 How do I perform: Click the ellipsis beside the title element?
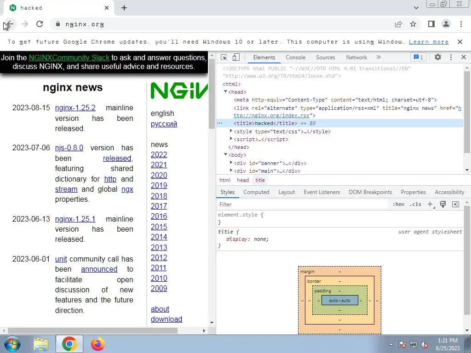tap(219, 123)
